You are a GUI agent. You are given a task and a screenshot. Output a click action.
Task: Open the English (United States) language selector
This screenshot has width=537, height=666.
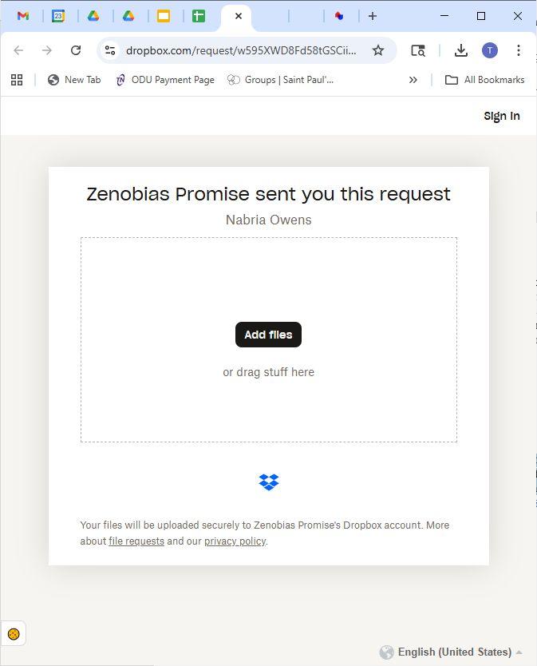(452, 652)
